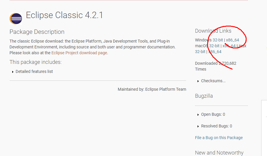Viewport: 267px width, 156px height.
Task: Download the macOS x86_64 package
Action: click(x=229, y=46)
